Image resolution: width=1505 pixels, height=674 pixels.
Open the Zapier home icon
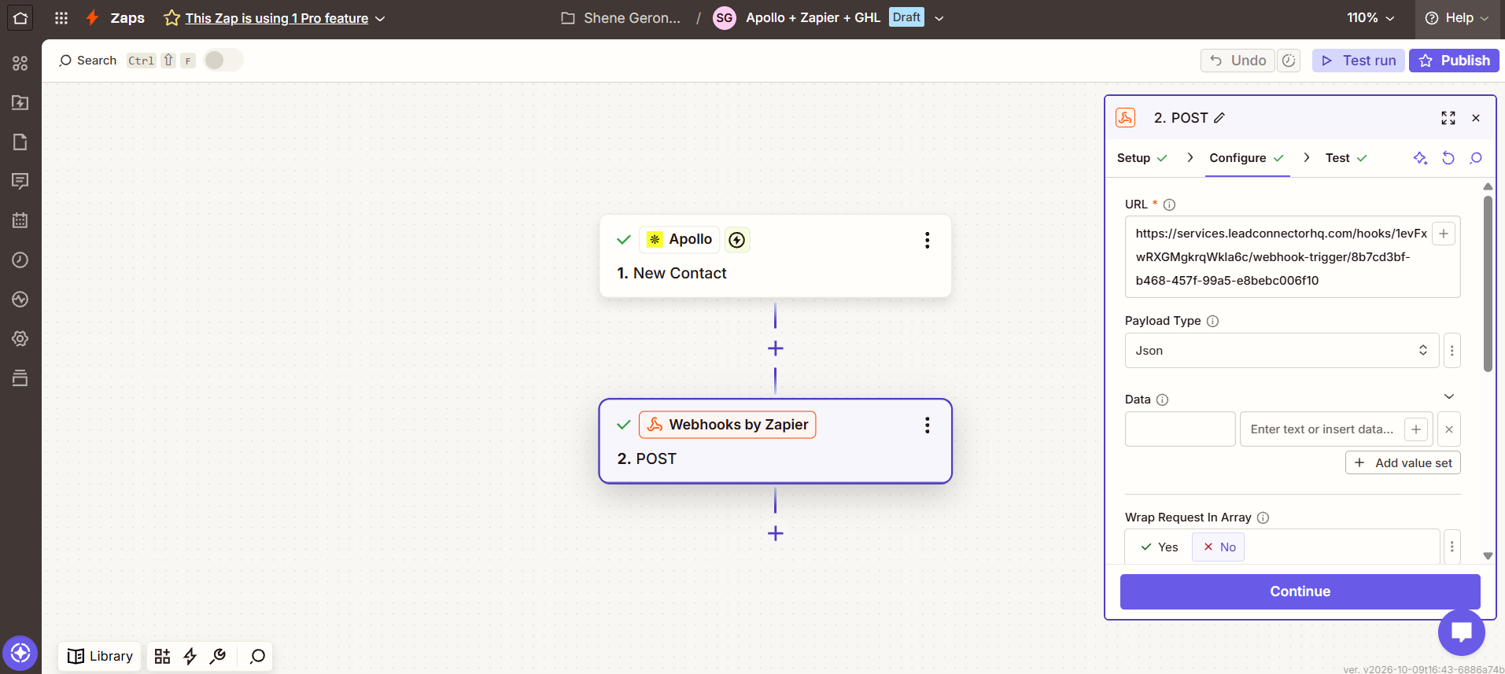pos(20,18)
